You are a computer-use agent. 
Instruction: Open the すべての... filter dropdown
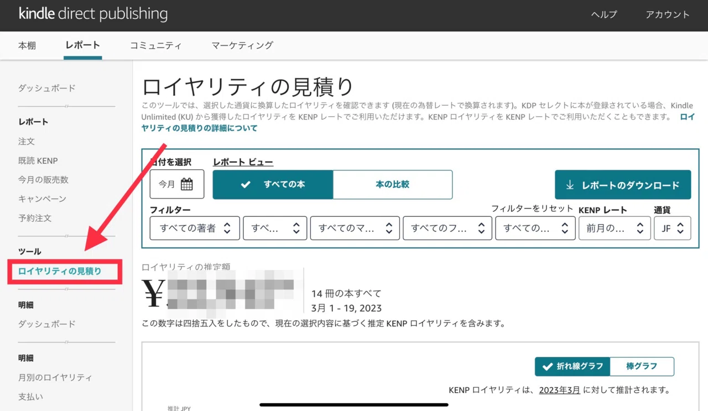pyautogui.click(x=535, y=228)
